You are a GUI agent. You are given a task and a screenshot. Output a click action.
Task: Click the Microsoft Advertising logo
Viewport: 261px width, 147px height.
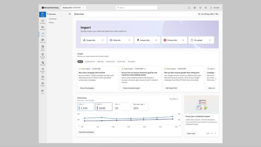50,8
